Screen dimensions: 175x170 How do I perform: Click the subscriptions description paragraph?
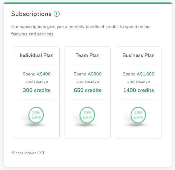click(81, 30)
